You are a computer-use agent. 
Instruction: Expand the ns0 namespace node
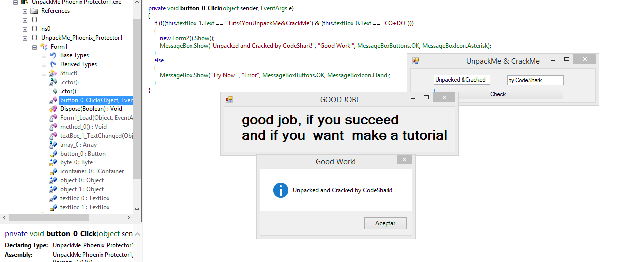(x=25, y=29)
